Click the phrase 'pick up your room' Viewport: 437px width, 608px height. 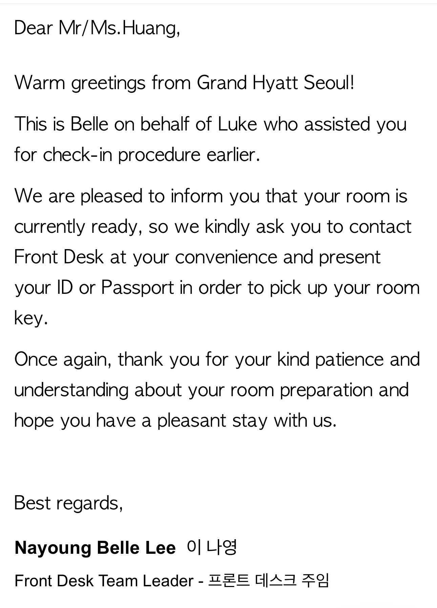(345, 288)
